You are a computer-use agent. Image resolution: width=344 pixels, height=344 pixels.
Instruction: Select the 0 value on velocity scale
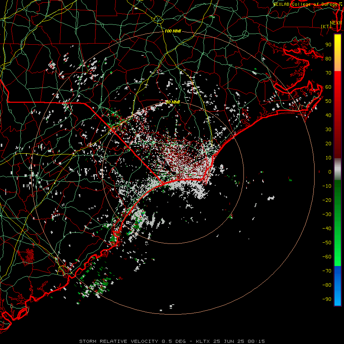tap(330, 172)
